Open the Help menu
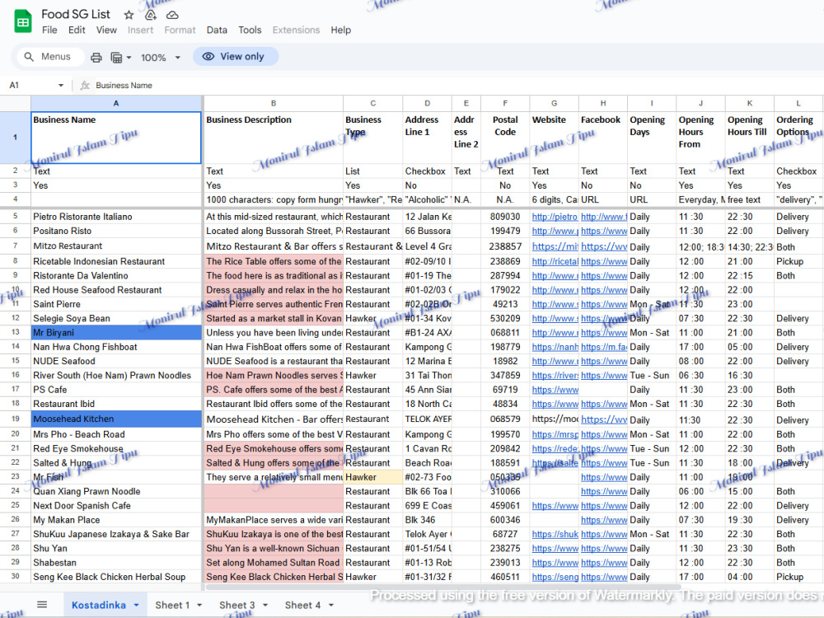The image size is (824, 618). tap(340, 30)
